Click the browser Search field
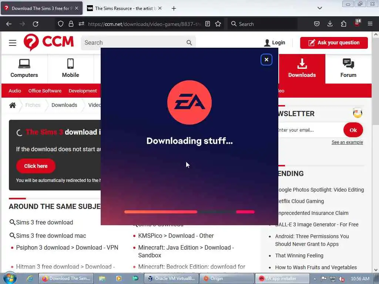379x284 pixels. coord(262,24)
